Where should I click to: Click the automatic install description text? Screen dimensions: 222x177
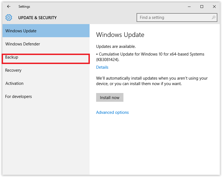(152, 81)
